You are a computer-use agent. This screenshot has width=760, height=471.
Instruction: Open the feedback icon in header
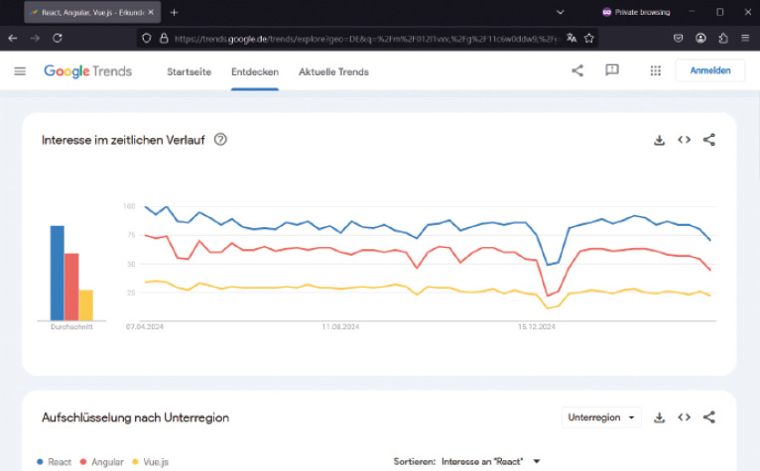click(612, 70)
